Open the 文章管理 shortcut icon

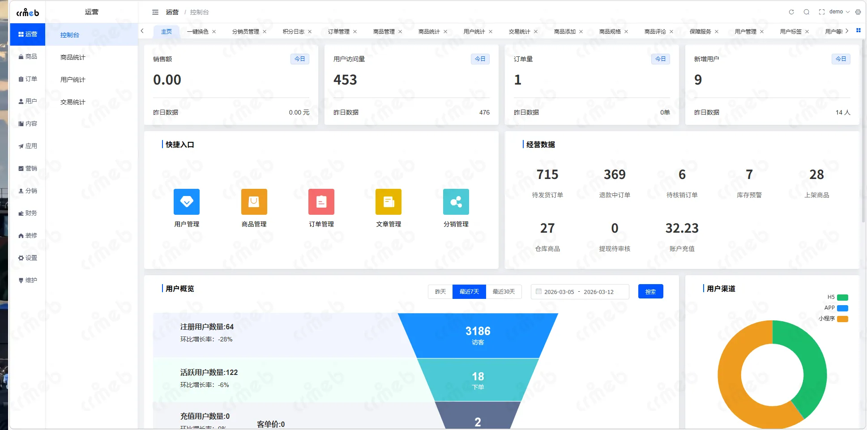click(x=389, y=202)
